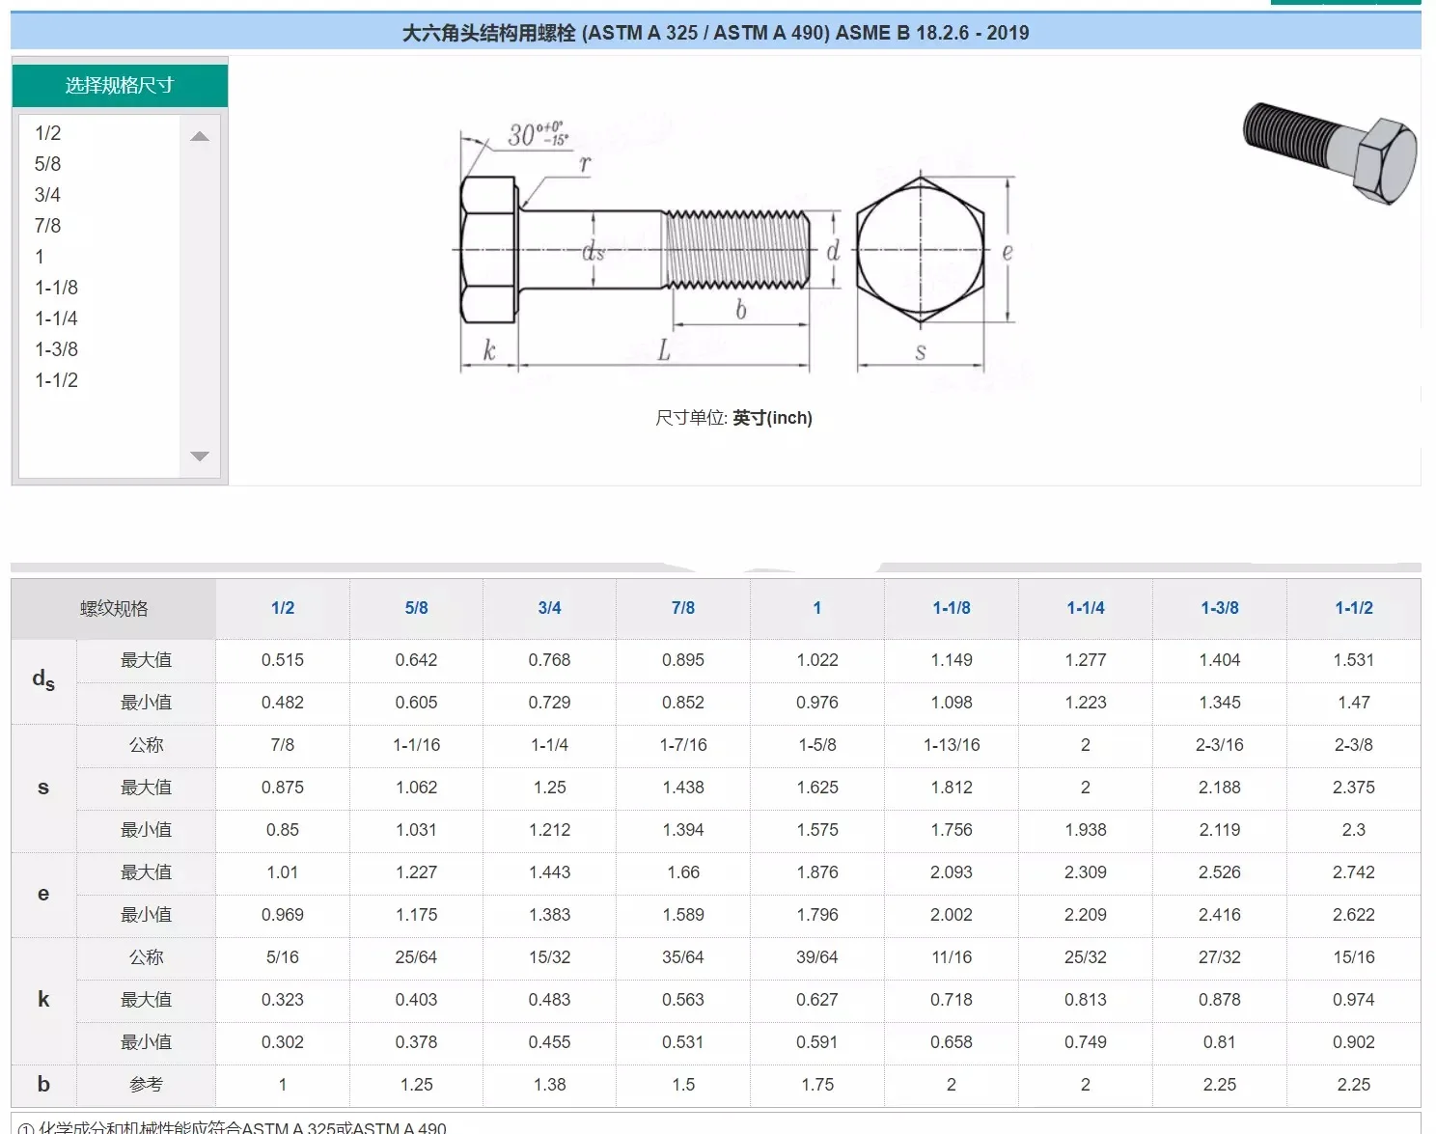This screenshot has width=1436, height=1134.
Task: Click the unit label 英寸(inch)
Action: click(x=772, y=418)
